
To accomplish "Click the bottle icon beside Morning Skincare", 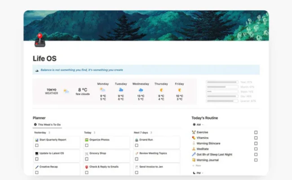I will (194, 143).
